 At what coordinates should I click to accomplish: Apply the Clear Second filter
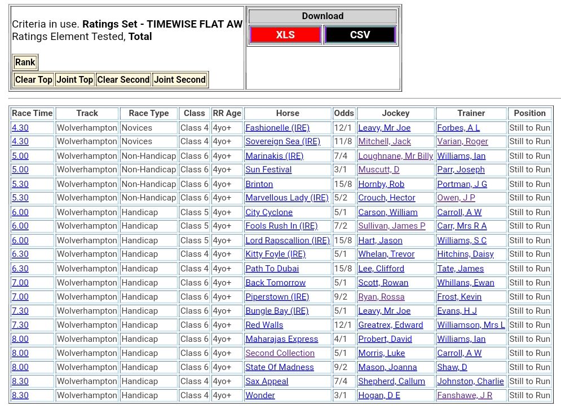[123, 80]
